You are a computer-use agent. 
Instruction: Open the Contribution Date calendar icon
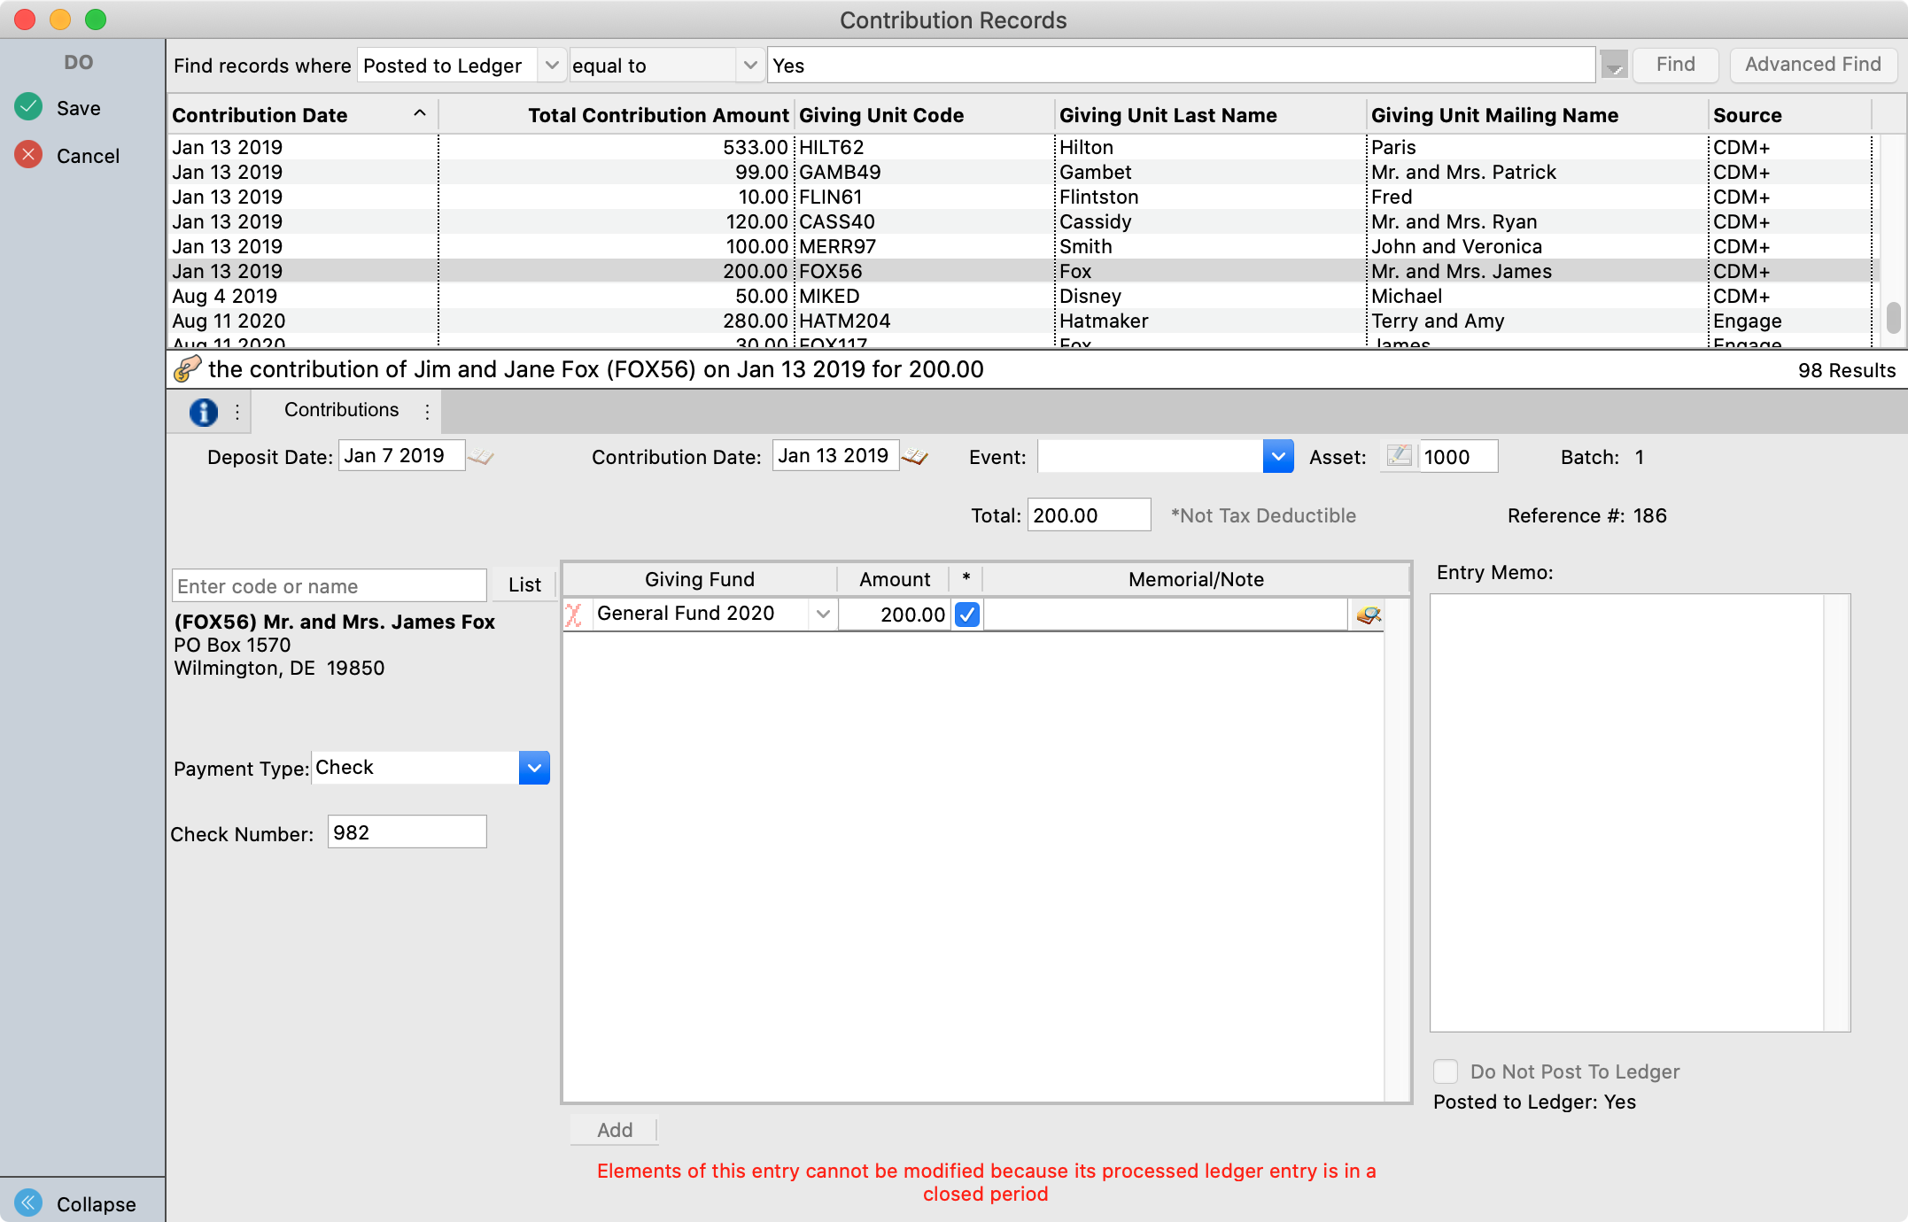coord(915,457)
